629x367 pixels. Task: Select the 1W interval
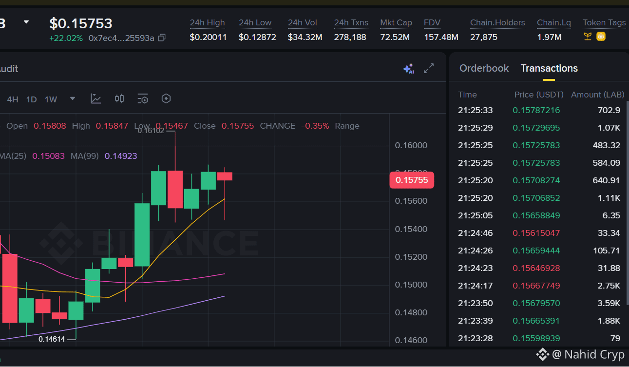(51, 99)
